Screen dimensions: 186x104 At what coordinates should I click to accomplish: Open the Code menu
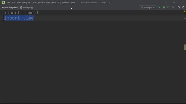click(x=34, y=3)
